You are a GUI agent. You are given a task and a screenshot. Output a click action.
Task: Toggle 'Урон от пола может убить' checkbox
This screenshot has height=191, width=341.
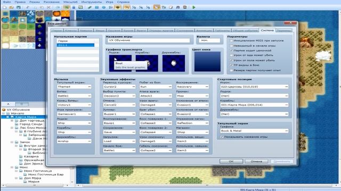231,60
